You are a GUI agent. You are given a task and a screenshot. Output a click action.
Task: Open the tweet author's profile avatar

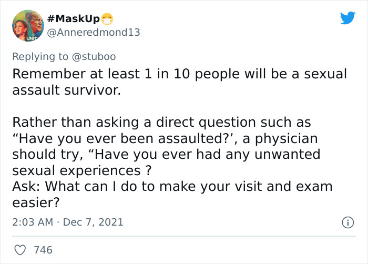tap(27, 25)
